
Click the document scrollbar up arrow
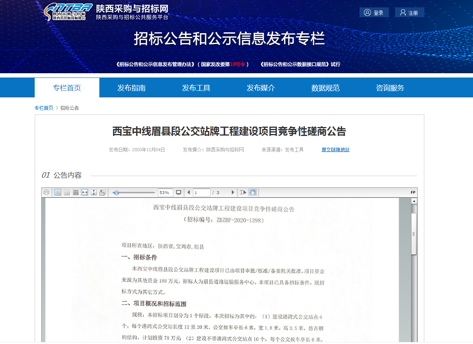[x=414, y=201]
